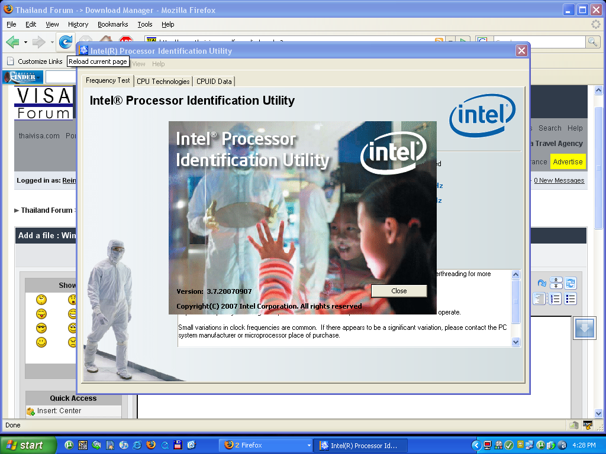The width and height of the screenshot is (606, 454).
Task: Click the Help link in forum header
Action: (x=575, y=128)
